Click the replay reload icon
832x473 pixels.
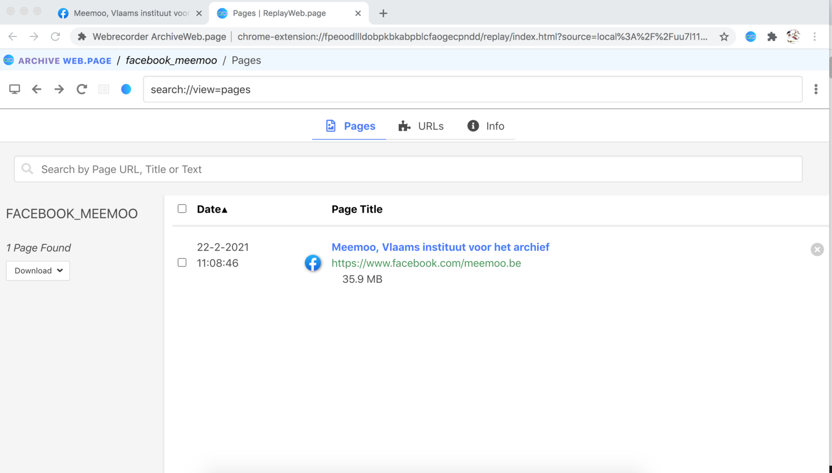[82, 89]
